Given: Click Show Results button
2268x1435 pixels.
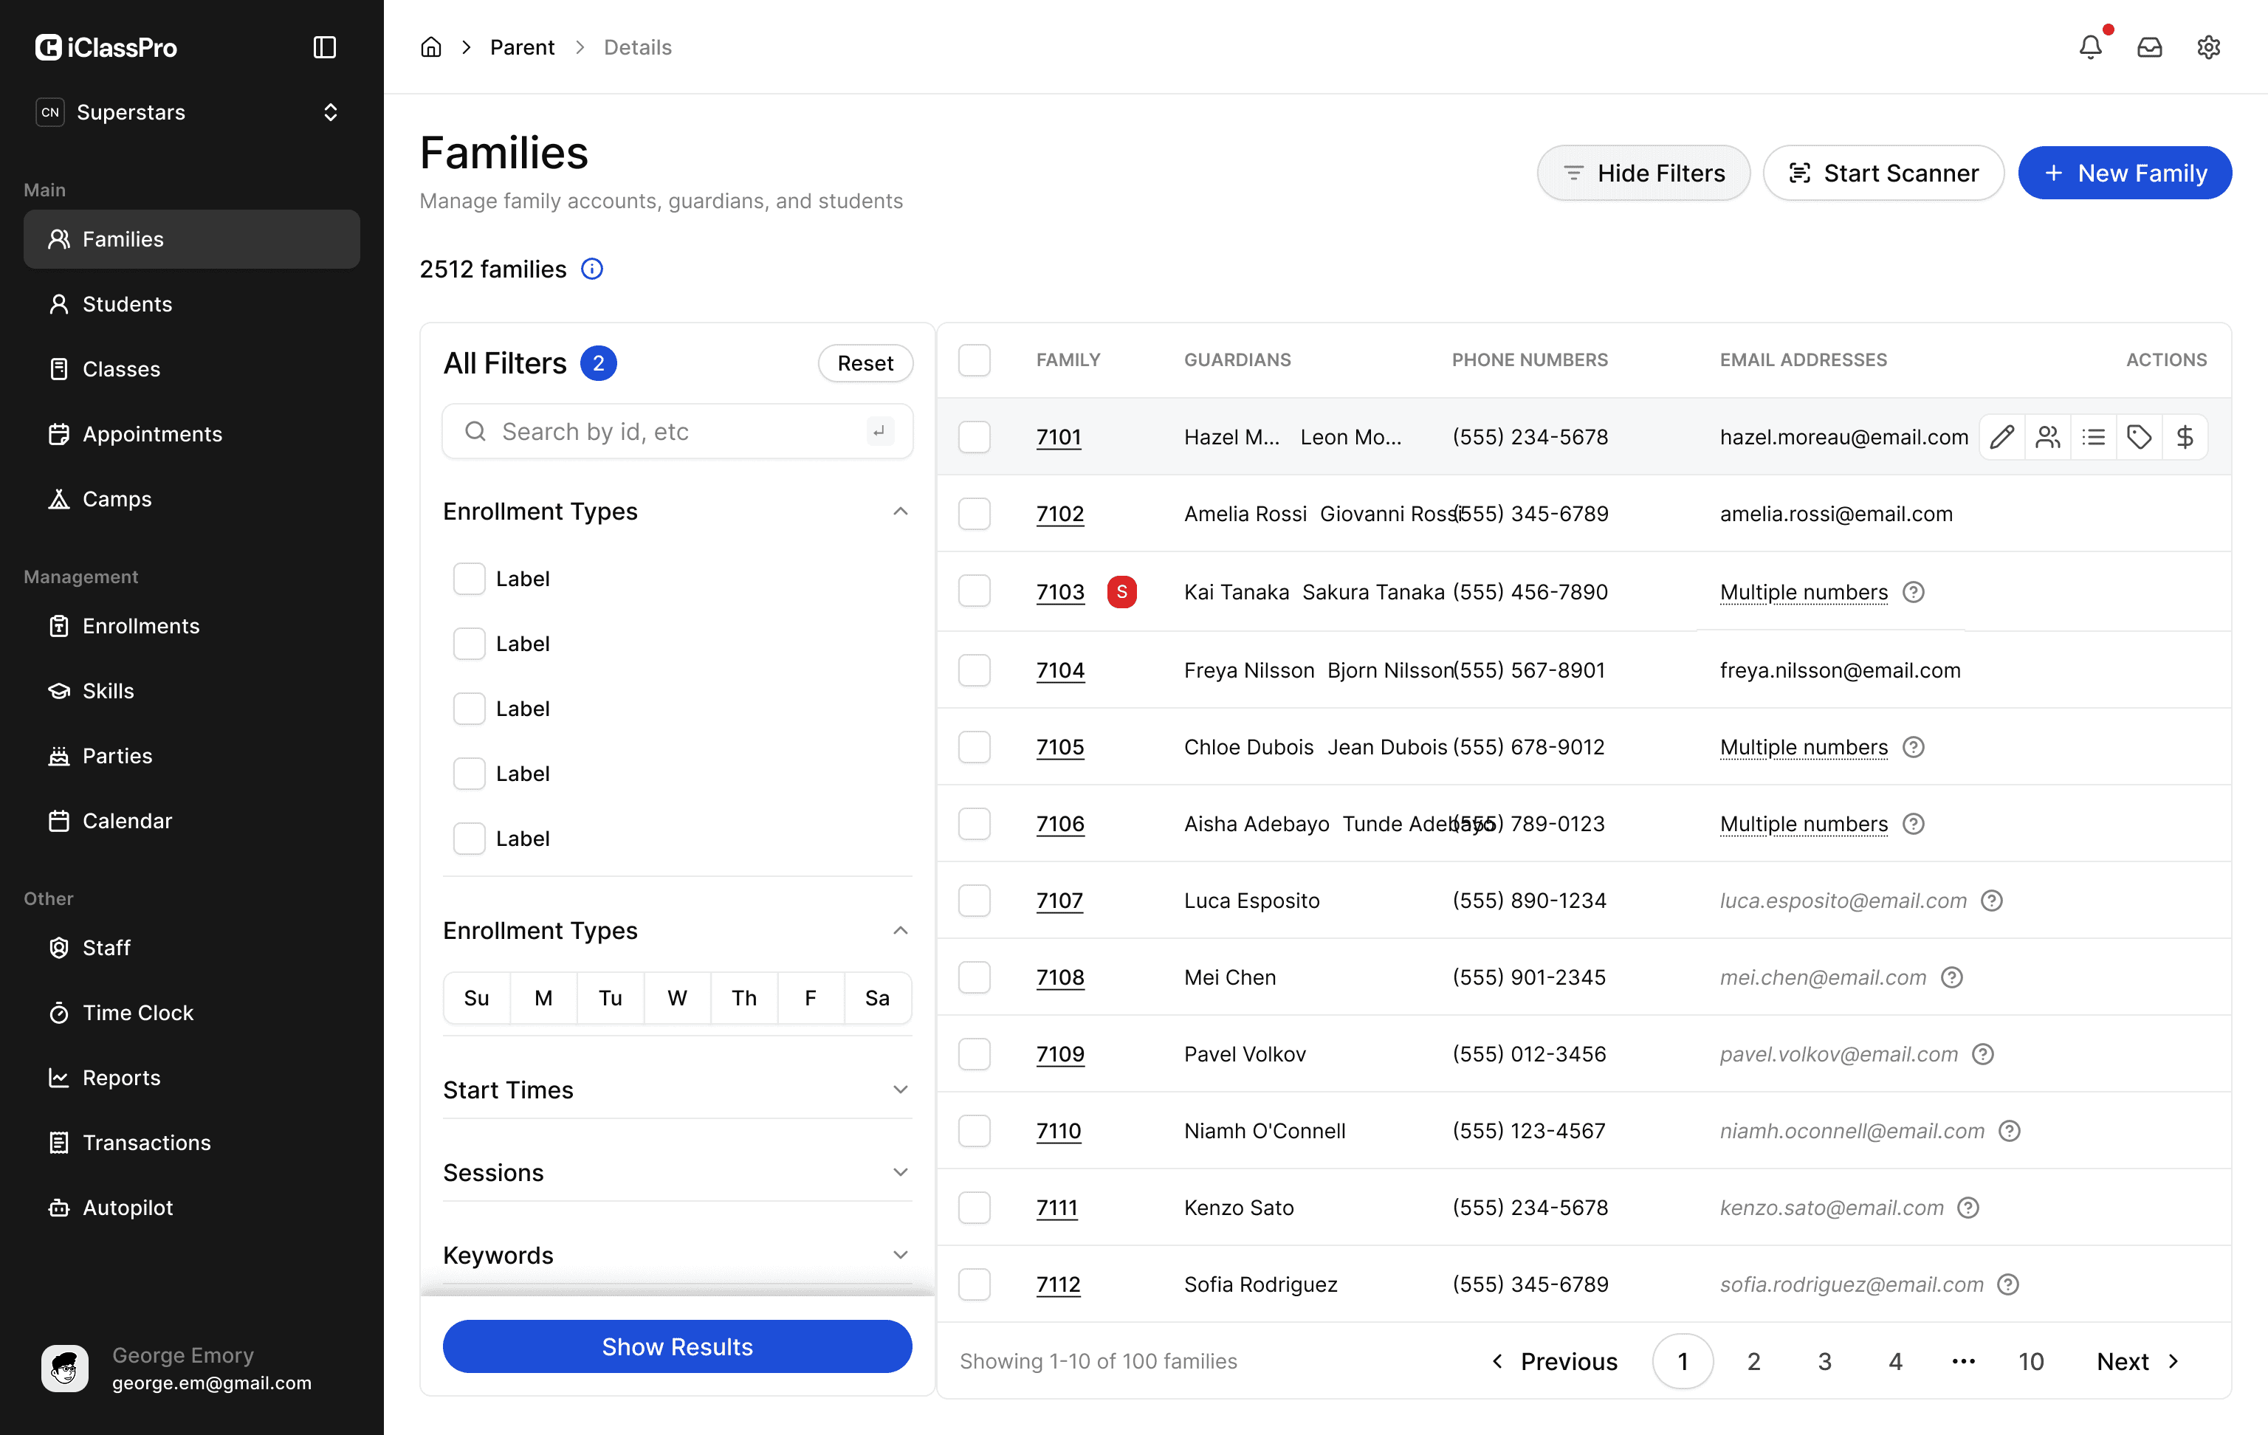Looking at the screenshot, I should [x=677, y=1347].
